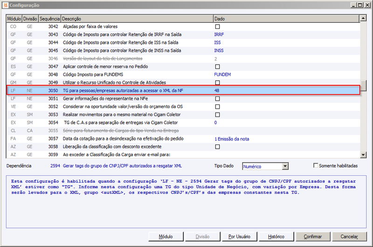Open Por Usuário settings
Image resolution: width=373 pixels, height=247 pixels.
[x=239, y=237]
